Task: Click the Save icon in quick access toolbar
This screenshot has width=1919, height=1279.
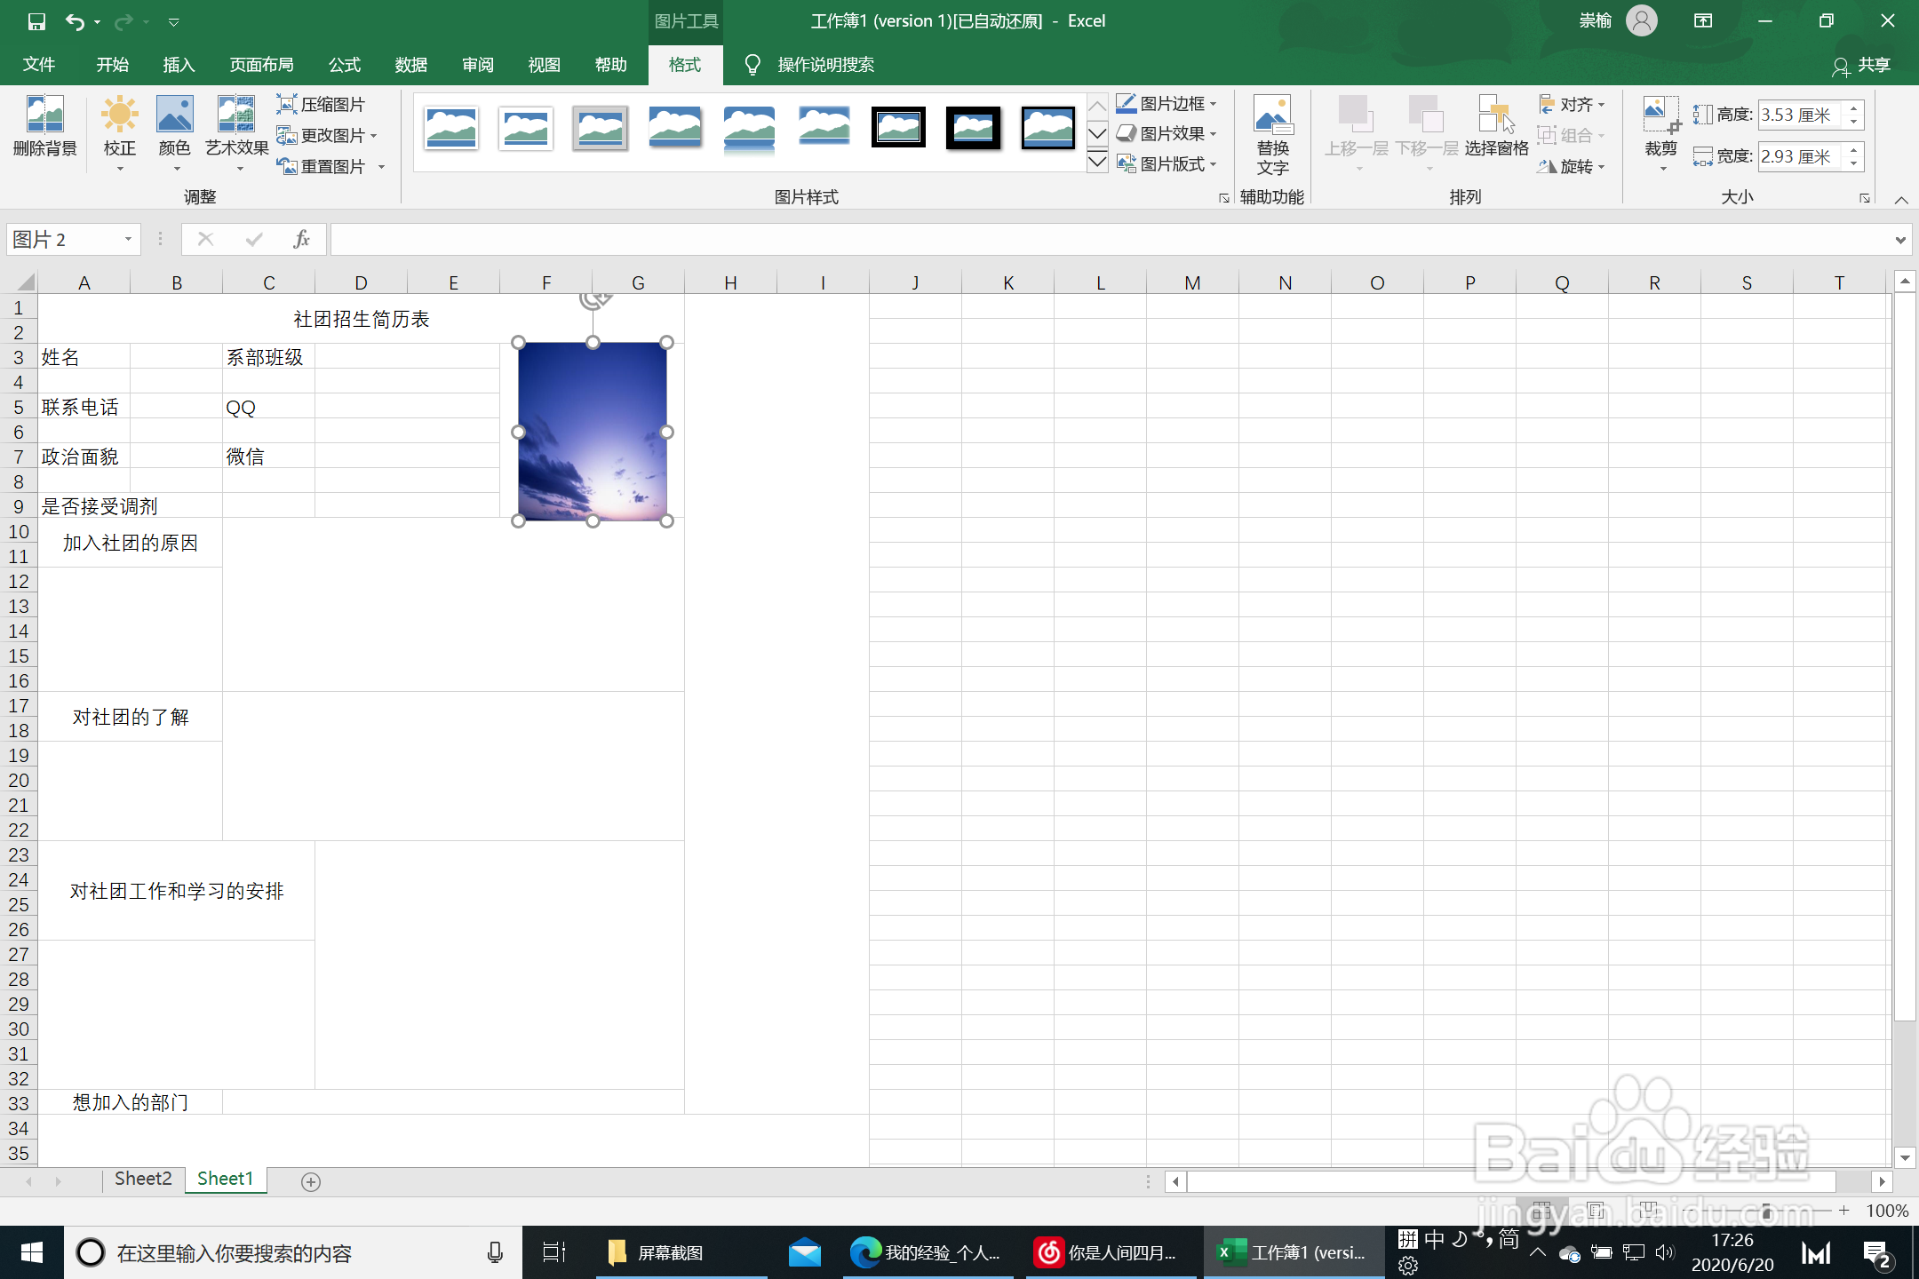Action: click(36, 21)
